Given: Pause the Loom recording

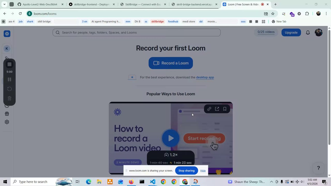Looking at the screenshot, I should 9,80.
